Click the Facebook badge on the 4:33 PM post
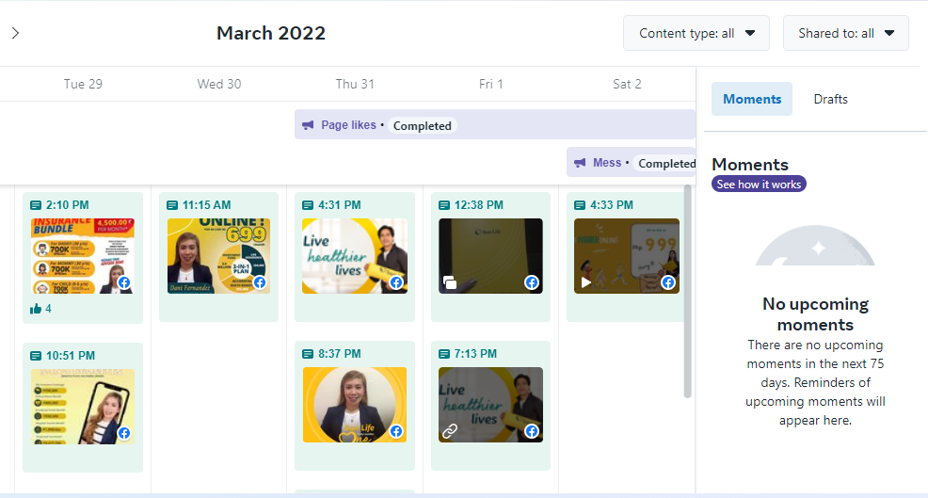The image size is (928, 498). pyautogui.click(x=668, y=282)
